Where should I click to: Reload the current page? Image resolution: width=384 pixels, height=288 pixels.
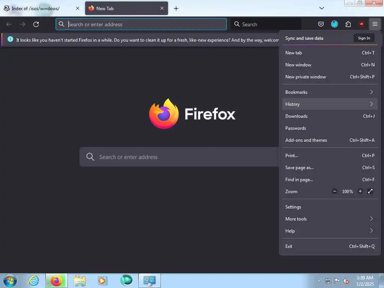click(x=36, y=24)
